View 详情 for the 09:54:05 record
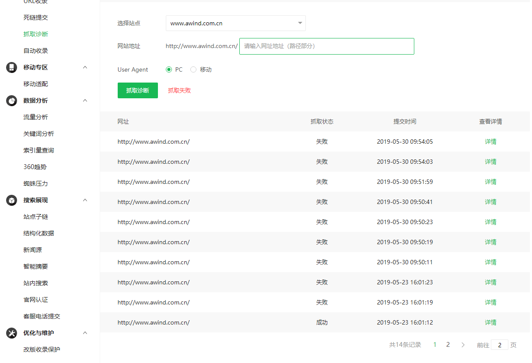 [490, 142]
